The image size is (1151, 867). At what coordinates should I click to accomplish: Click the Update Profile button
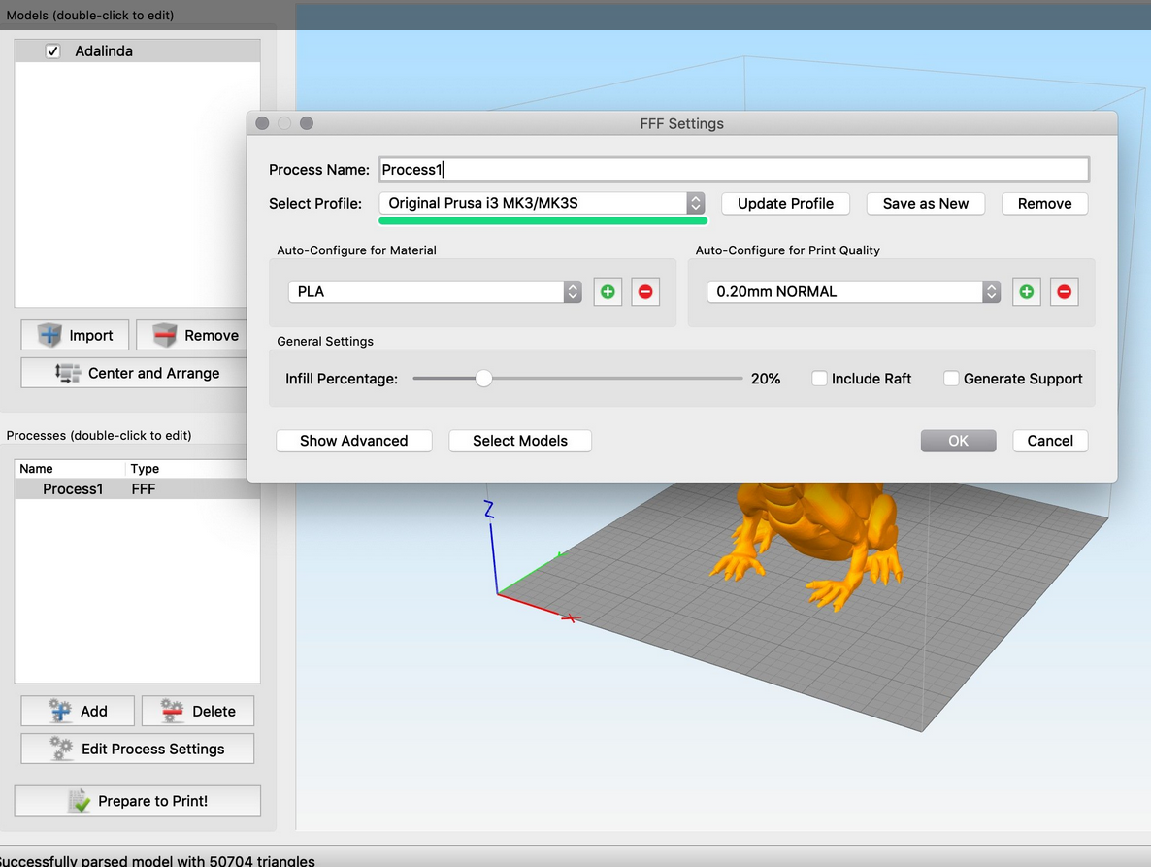click(x=785, y=203)
